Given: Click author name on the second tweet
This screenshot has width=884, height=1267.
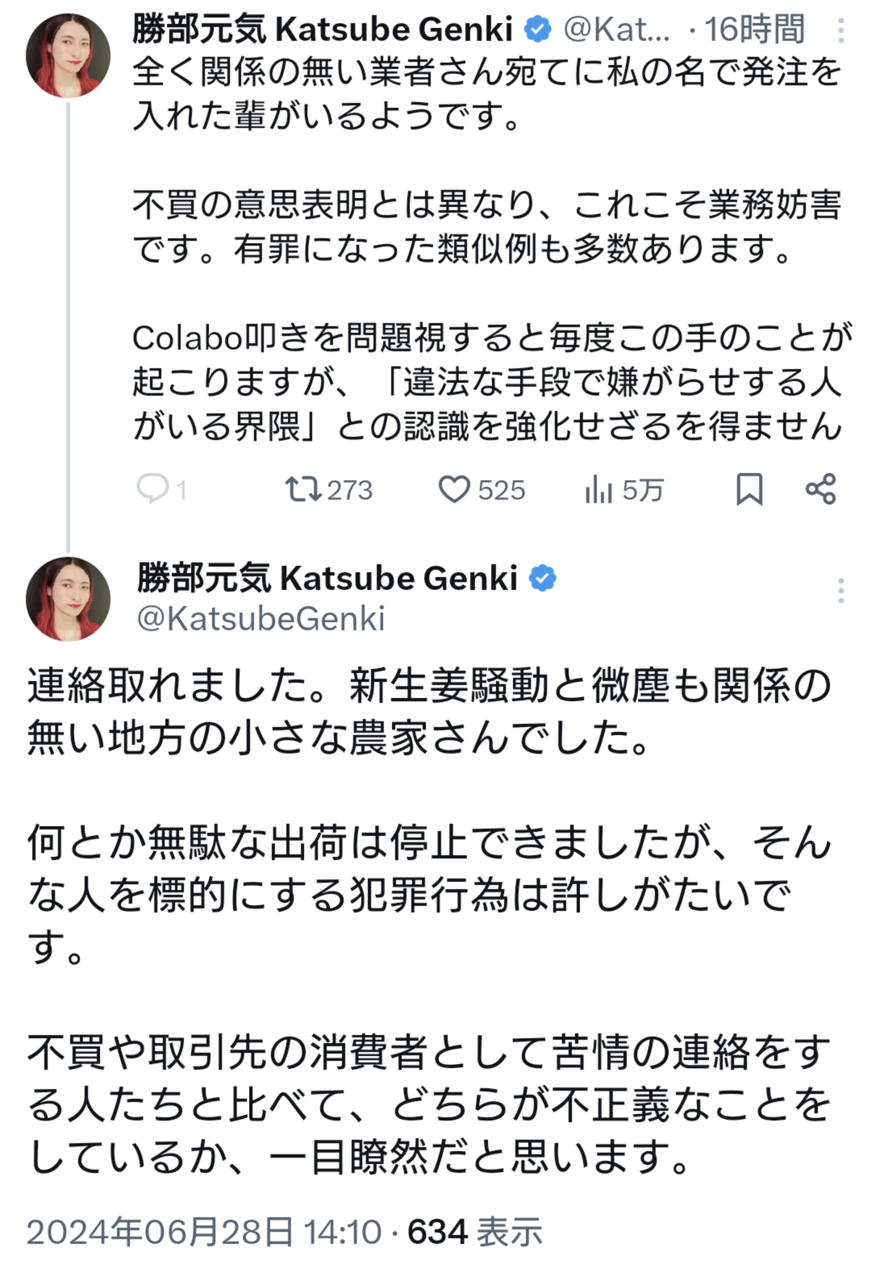Looking at the screenshot, I should point(327,578).
